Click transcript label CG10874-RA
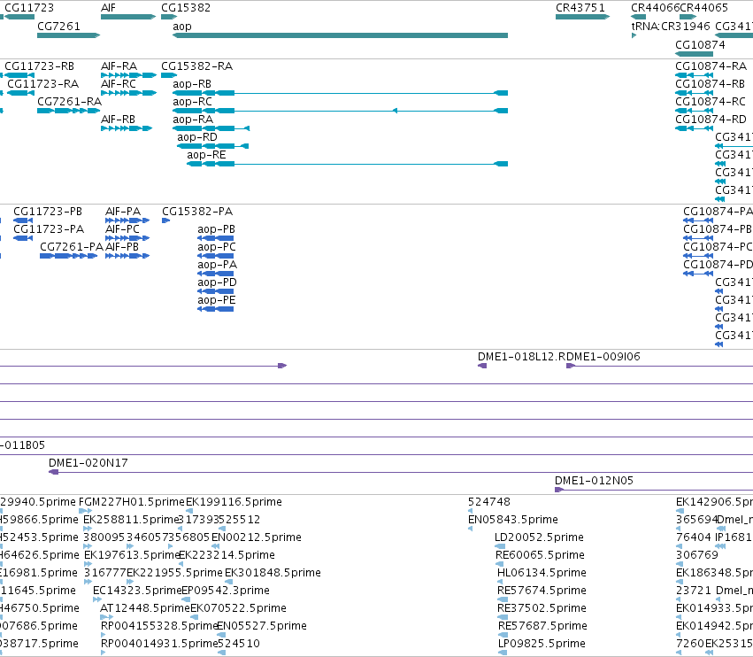Screen dimensions: 753x657 pos(711,66)
